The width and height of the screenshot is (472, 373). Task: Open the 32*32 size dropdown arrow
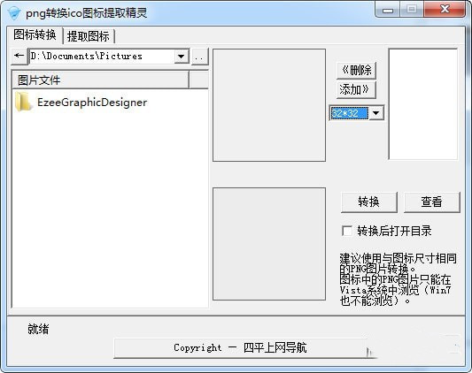point(376,113)
